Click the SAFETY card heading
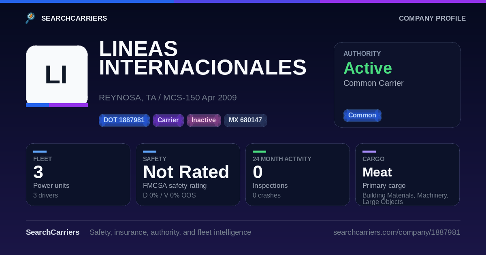The width and height of the screenshot is (486, 255). (155, 159)
